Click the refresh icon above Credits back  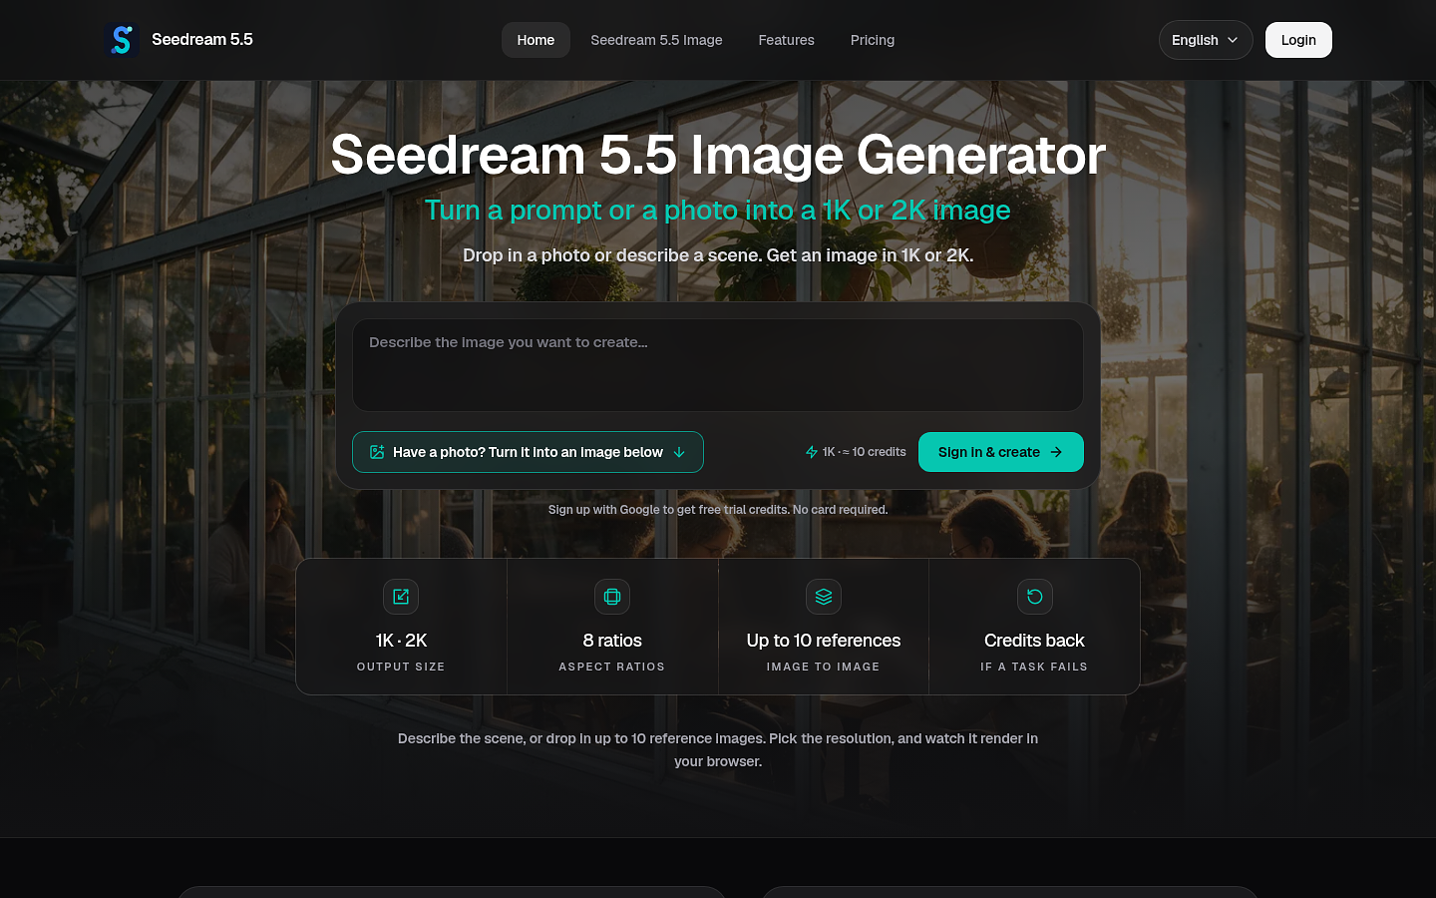pyautogui.click(x=1035, y=597)
